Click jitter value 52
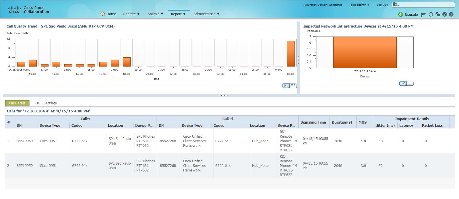 [x=381, y=166]
